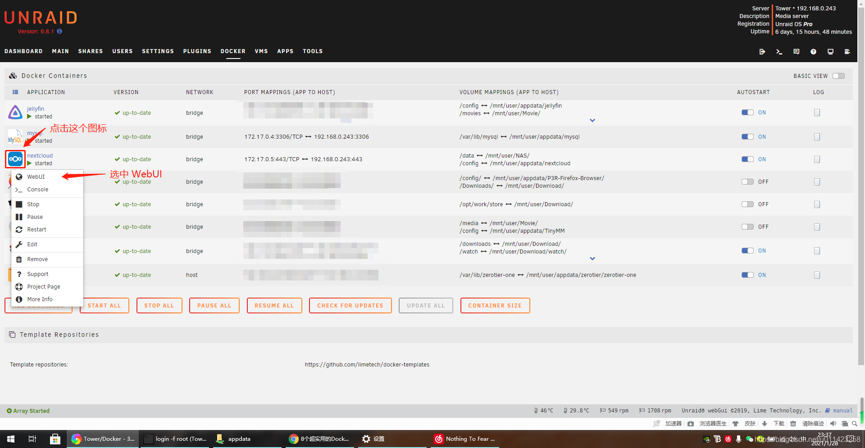This screenshot has height=448, width=865.
Task: Open log for the /downloads /watch container
Action: (817, 251)
